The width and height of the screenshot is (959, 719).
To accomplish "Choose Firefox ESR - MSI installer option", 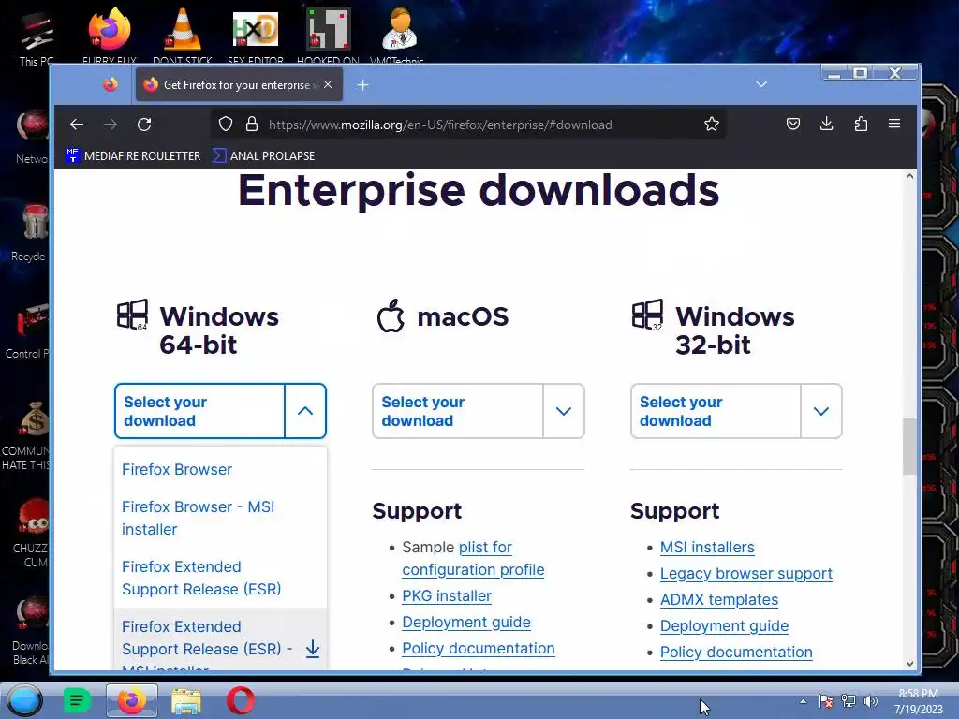I will click(x=220, y=639).
